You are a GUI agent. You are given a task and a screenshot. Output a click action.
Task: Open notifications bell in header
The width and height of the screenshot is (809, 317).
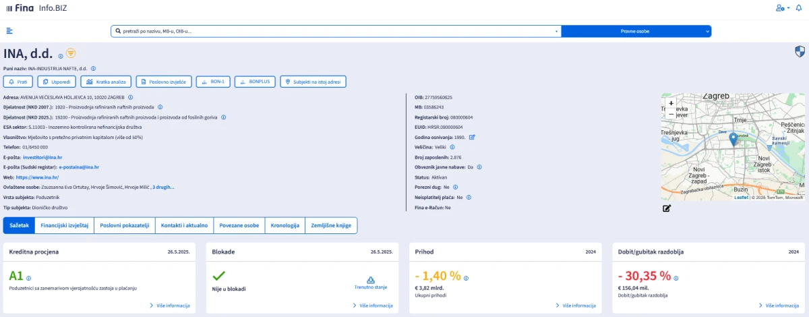[x=799, y=7]
